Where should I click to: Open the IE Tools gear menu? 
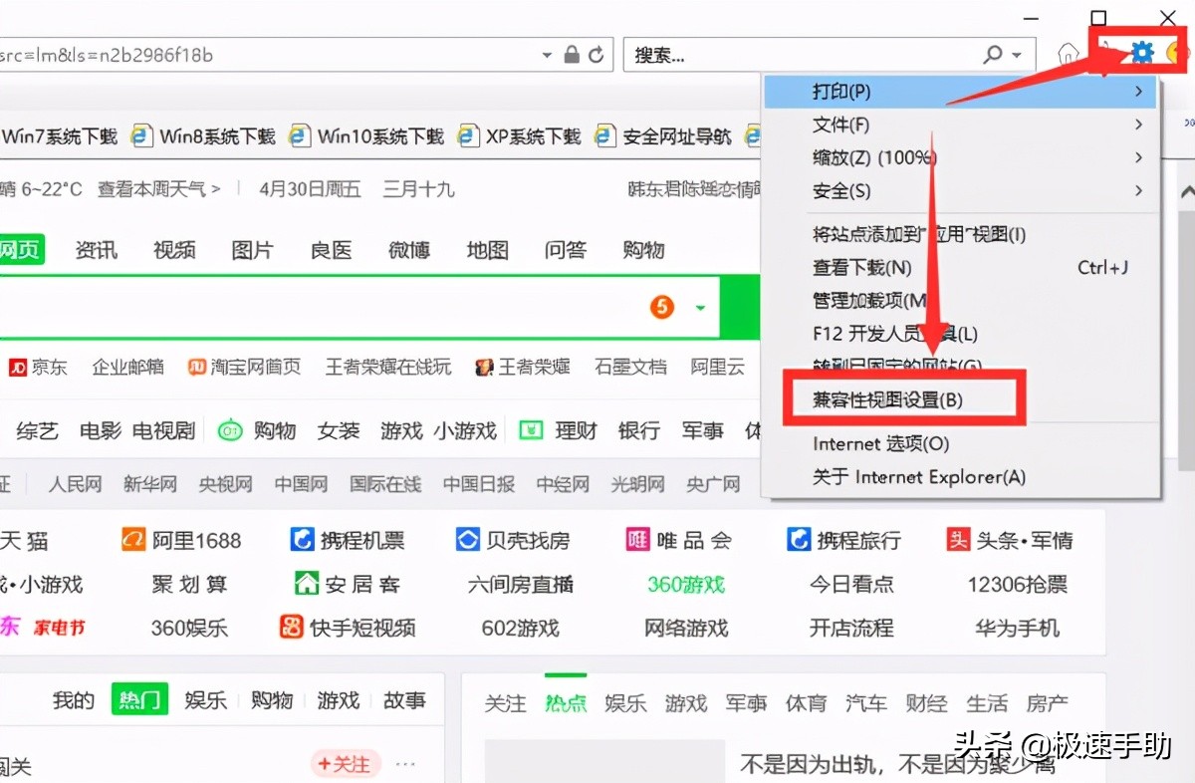[x=1142, y=53]
